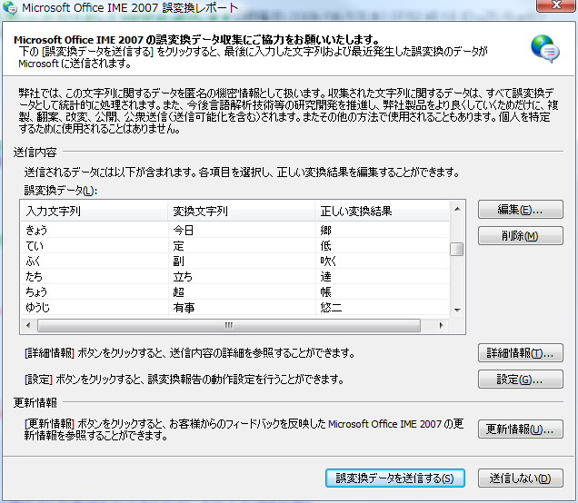Click the IME globe icon in title bar
Image resolution: width=578 pixels, height=503 pixels.
pos(10,8)
